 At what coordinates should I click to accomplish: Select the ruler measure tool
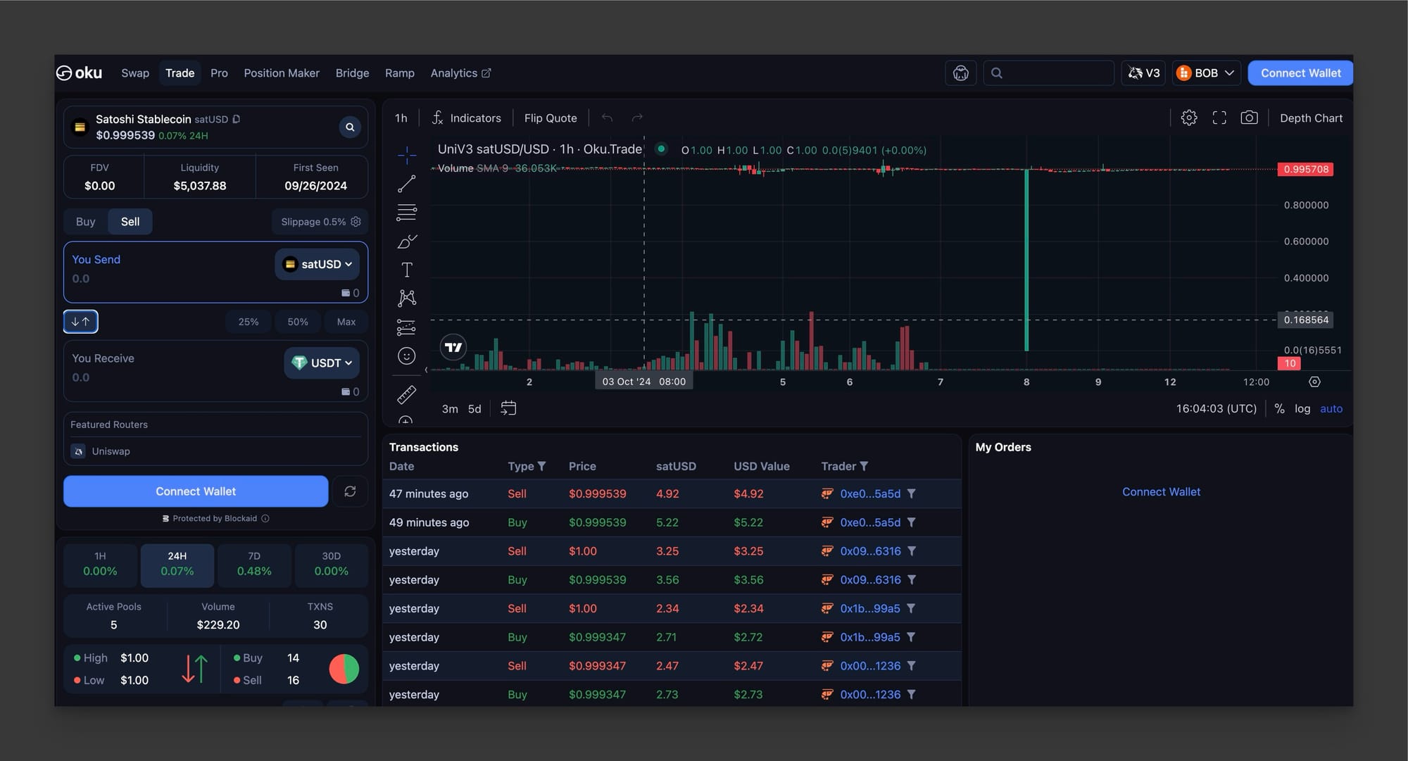(407, 395)
